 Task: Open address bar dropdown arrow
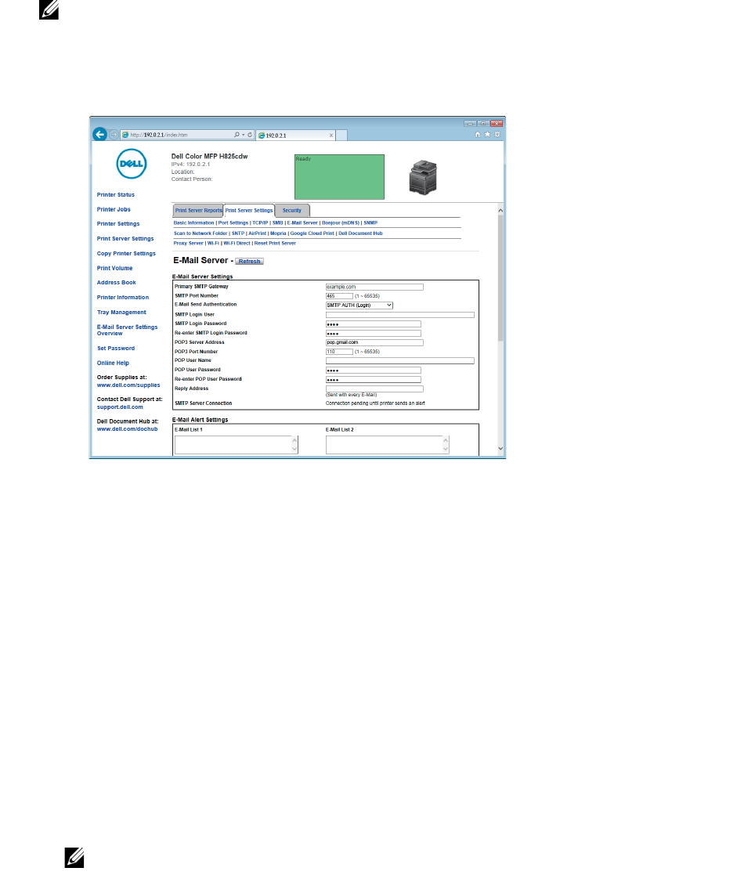point(244,135)
